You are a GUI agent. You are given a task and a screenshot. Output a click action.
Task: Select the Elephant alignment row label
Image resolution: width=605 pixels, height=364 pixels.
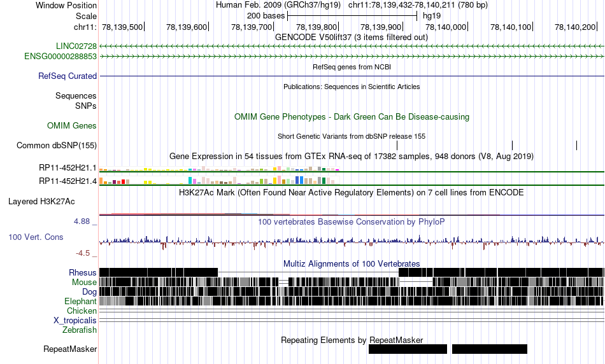click(80, 302)
